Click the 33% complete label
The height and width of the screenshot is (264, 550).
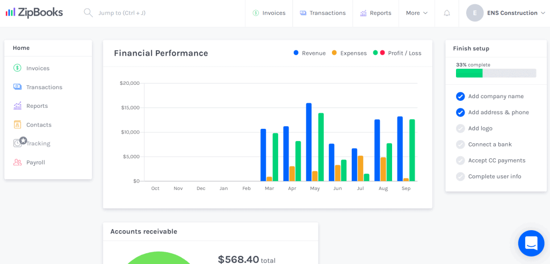tap(473, 65)
